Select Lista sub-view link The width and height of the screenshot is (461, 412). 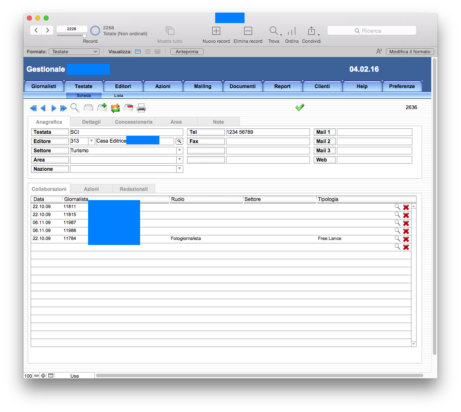[118, 96]
